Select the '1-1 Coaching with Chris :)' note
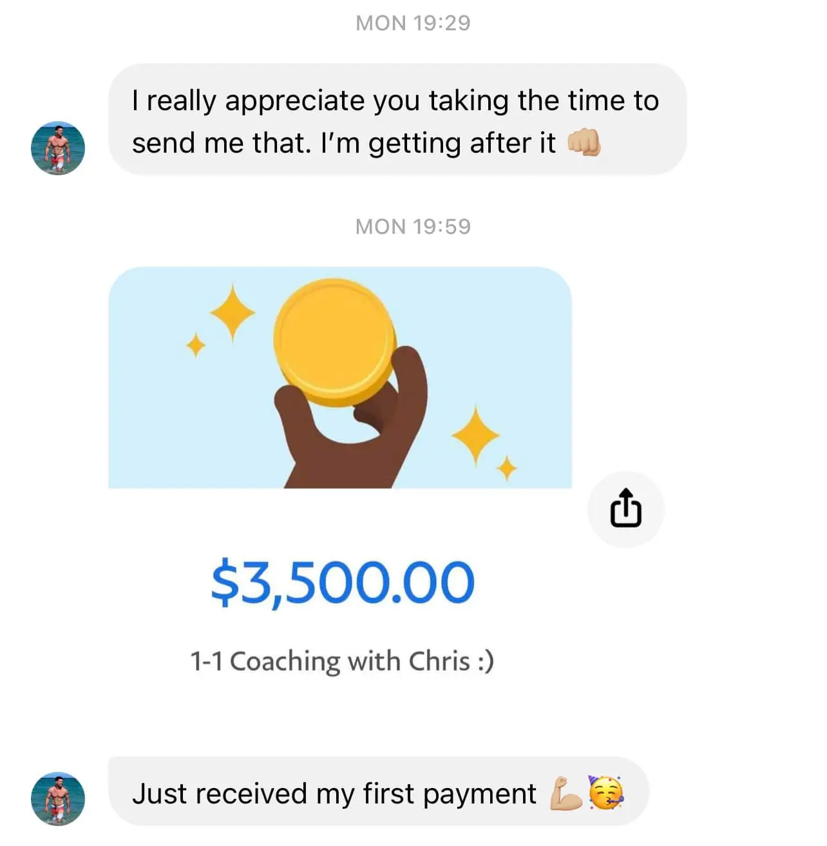 (342, 662)
